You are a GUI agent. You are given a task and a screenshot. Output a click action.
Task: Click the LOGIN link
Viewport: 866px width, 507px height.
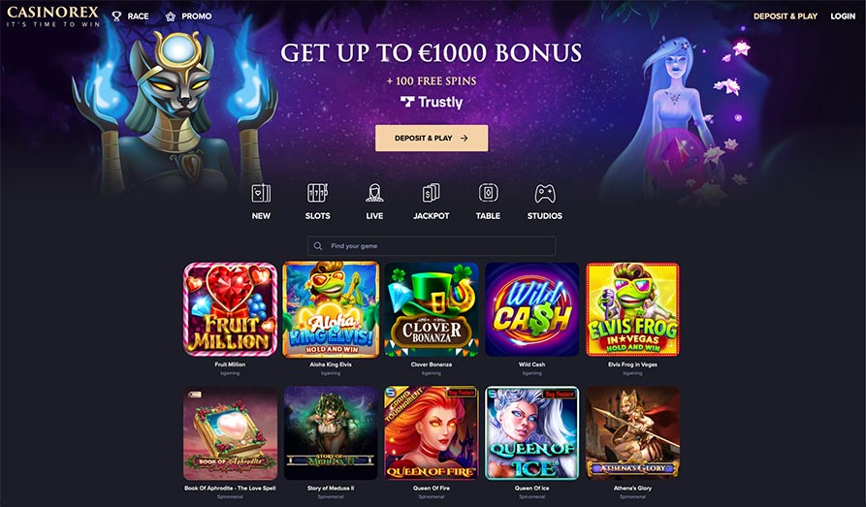(843, 16)
